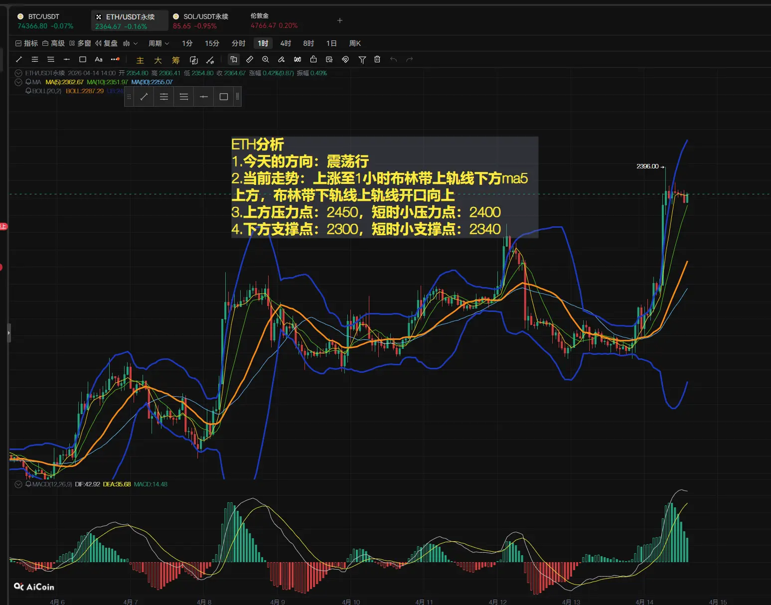The width and height of the screenshot is (771, 605).
Task: Pick the parallel channel tool in the floating toolbar
Action: (x=164, y=97)
